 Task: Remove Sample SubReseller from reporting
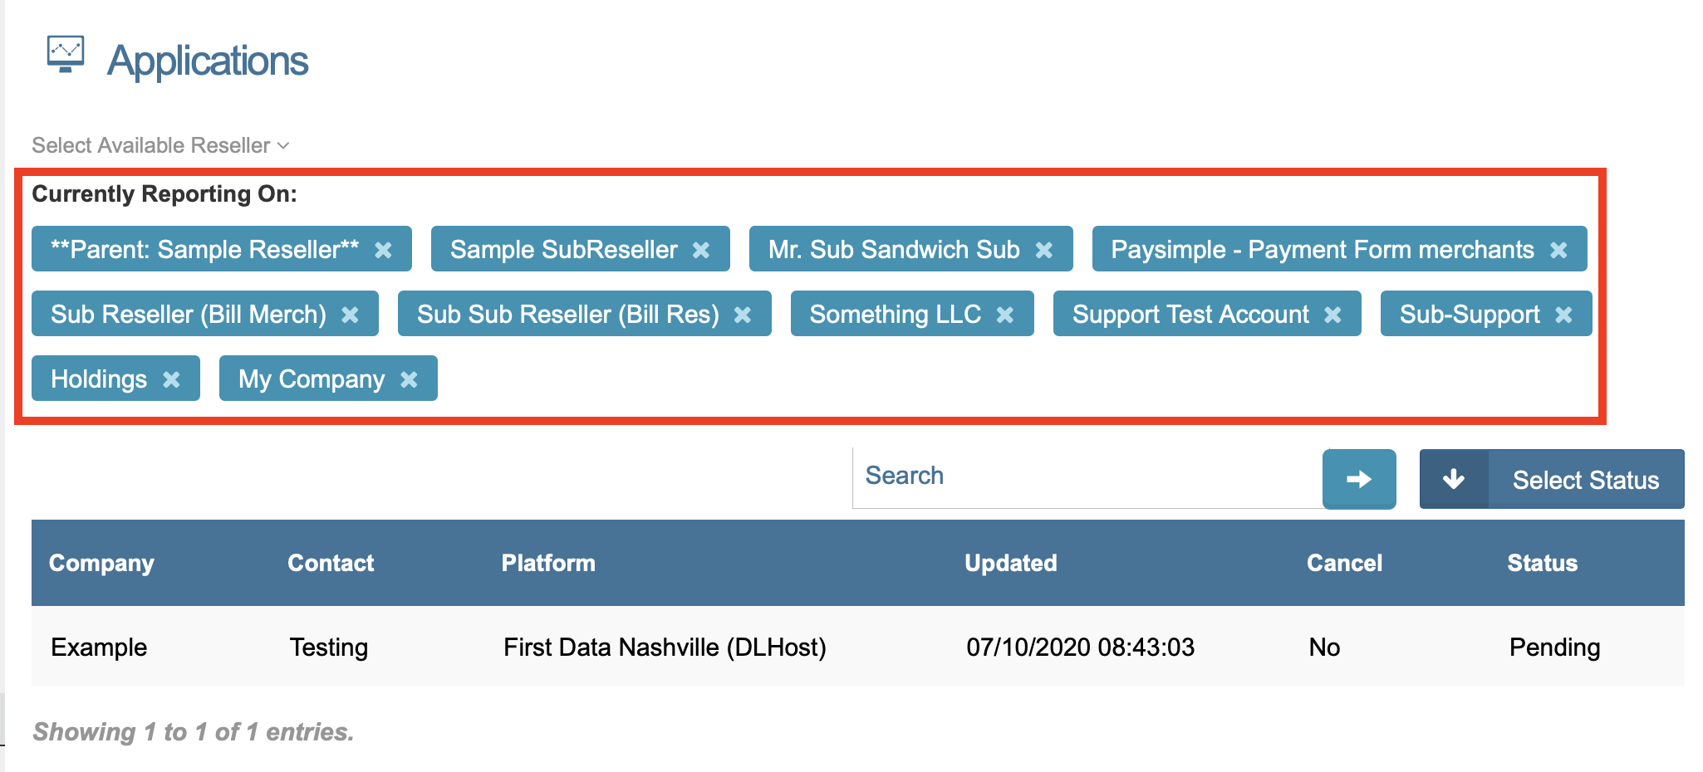[x=701, y=250]
